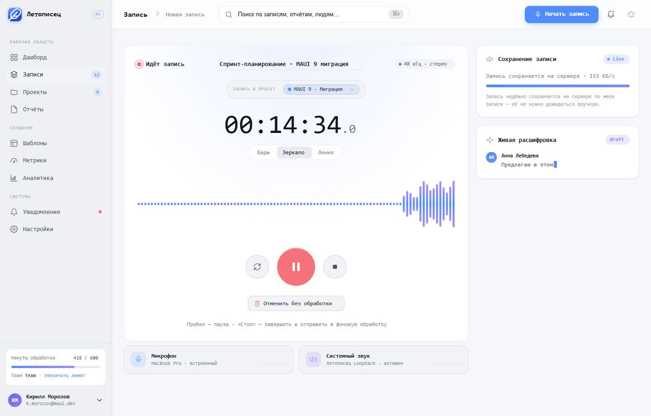
Task: Expand the Кирилл Морозов account menu chevron
Action: 99,400
